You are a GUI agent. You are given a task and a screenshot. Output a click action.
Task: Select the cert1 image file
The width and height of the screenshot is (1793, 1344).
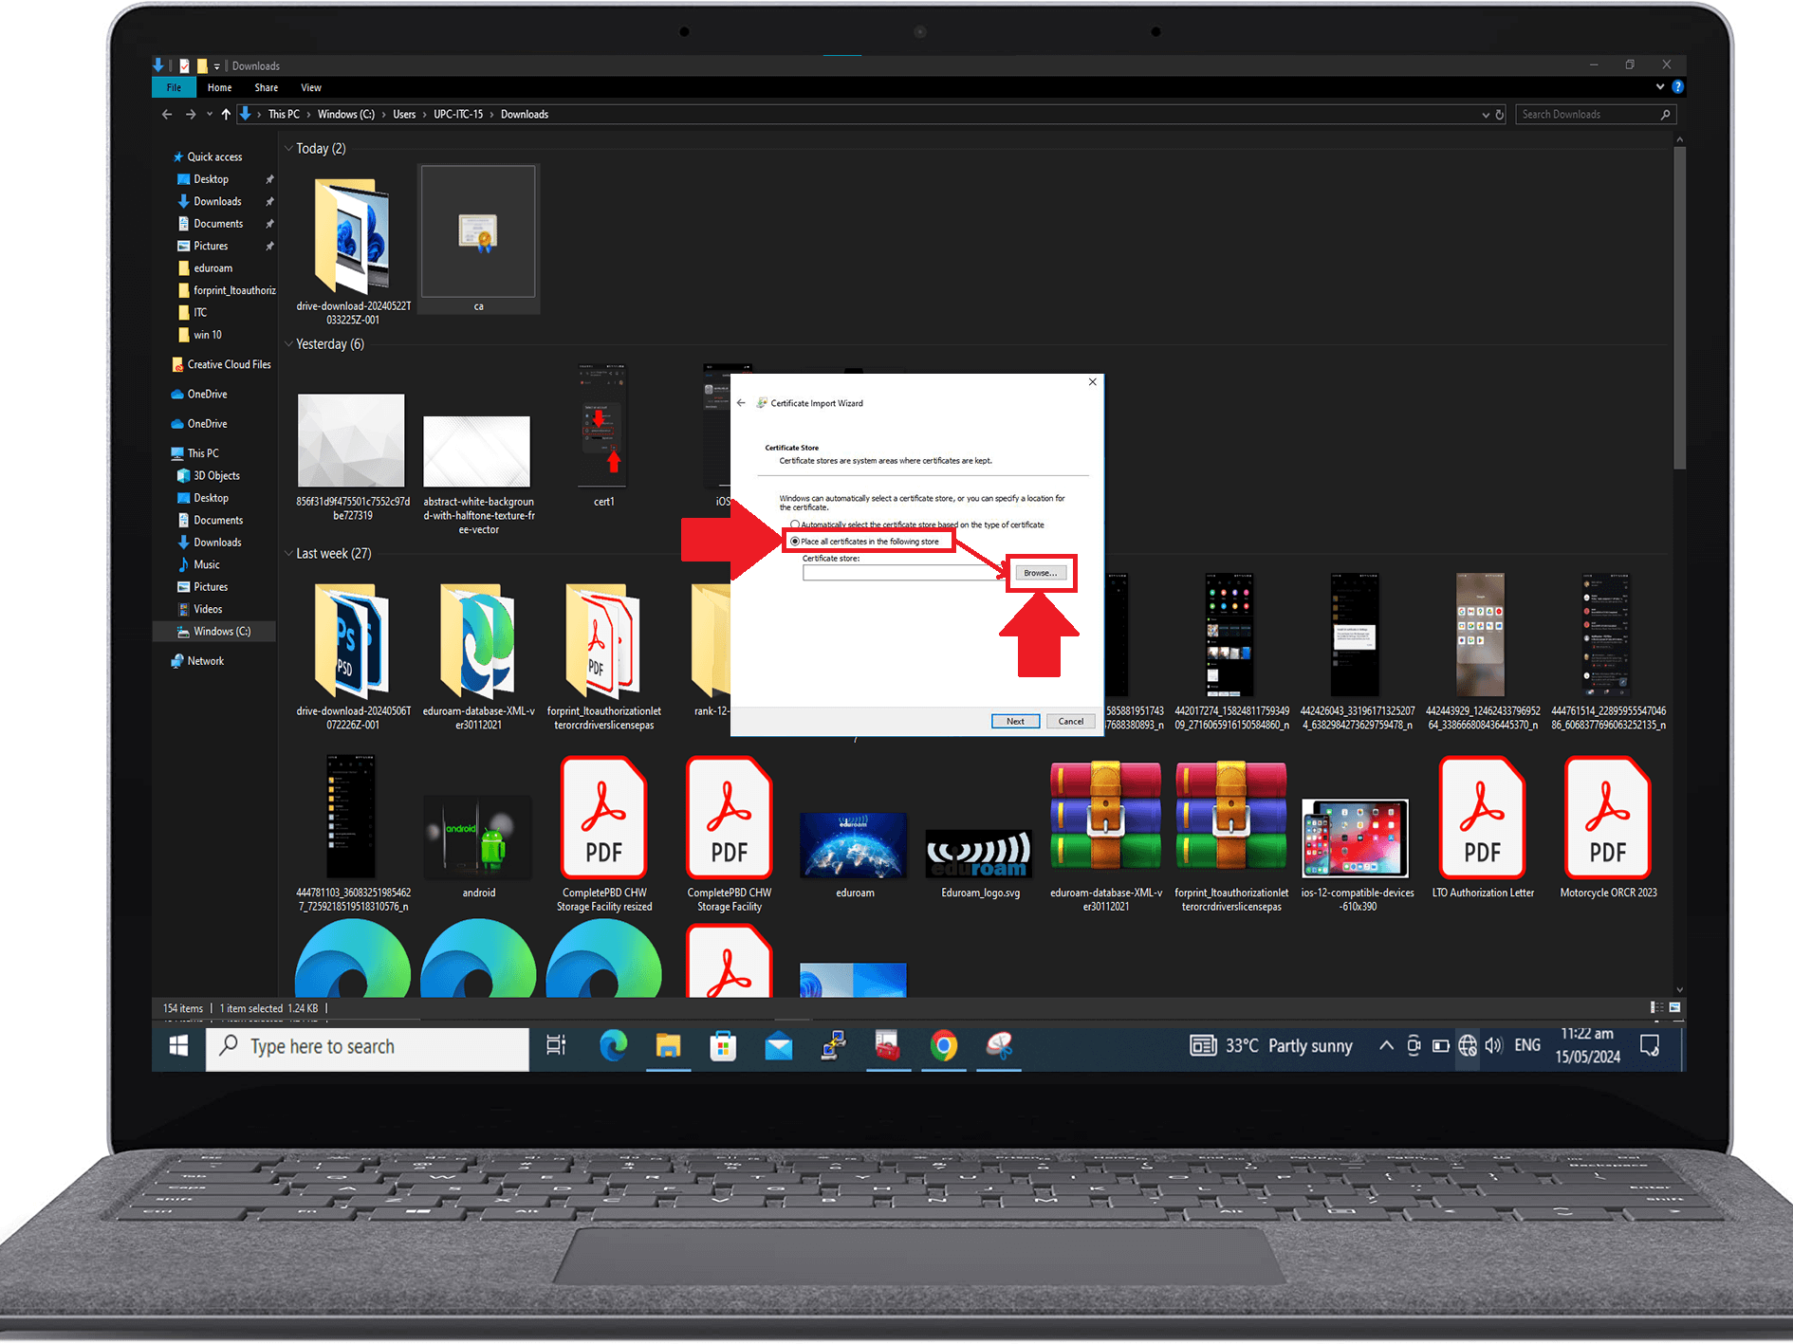[603, 435]
